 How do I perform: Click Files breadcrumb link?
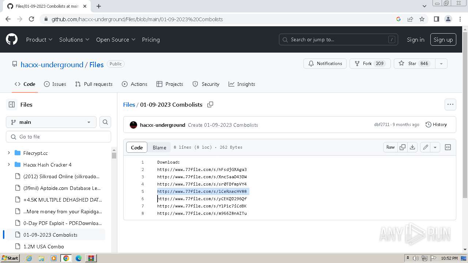[x=129, y=104]
